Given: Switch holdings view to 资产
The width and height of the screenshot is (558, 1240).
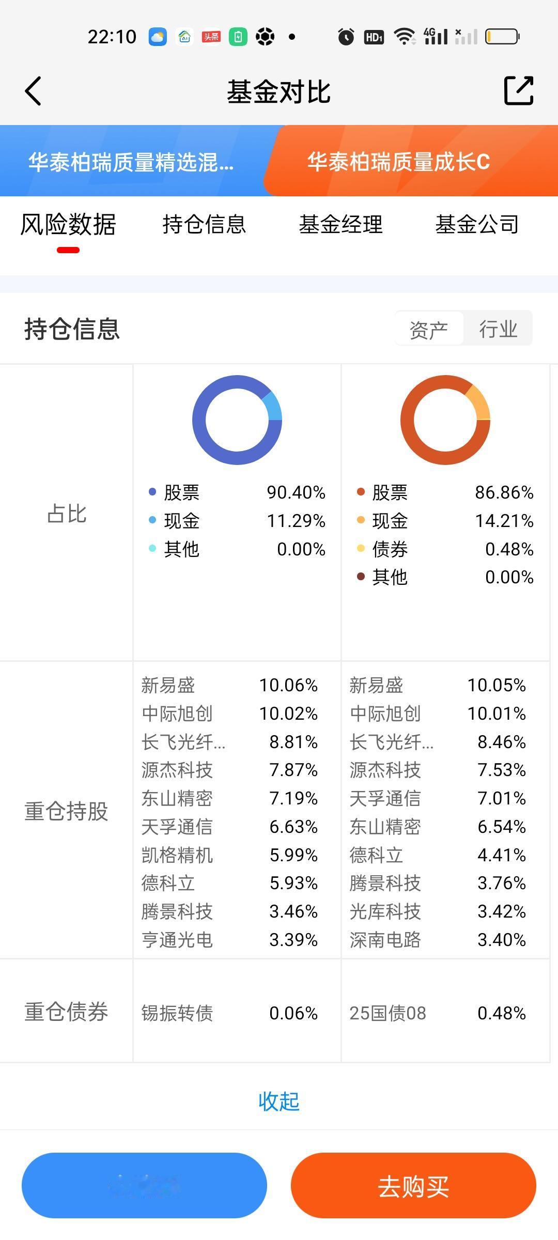Looking at the screenshot, I should tap(429, 329).
